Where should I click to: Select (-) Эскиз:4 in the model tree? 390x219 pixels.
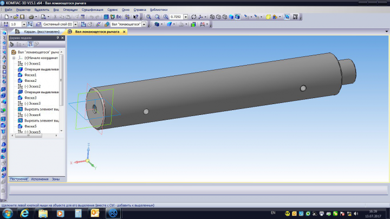[32, 115]
